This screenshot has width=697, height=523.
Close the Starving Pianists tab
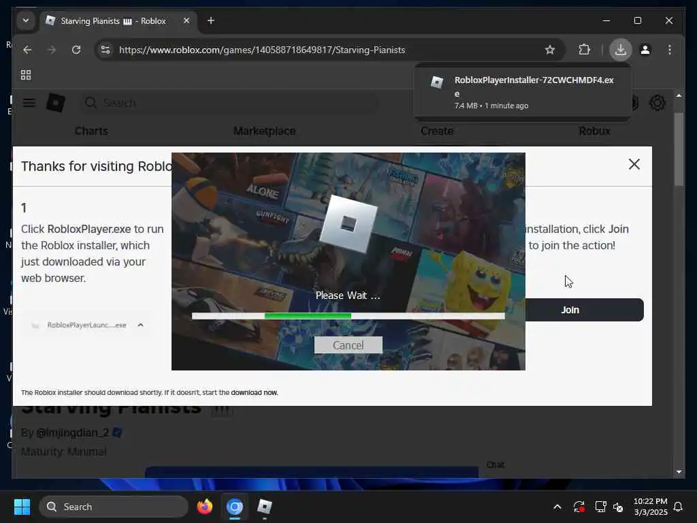coord(187,21)
